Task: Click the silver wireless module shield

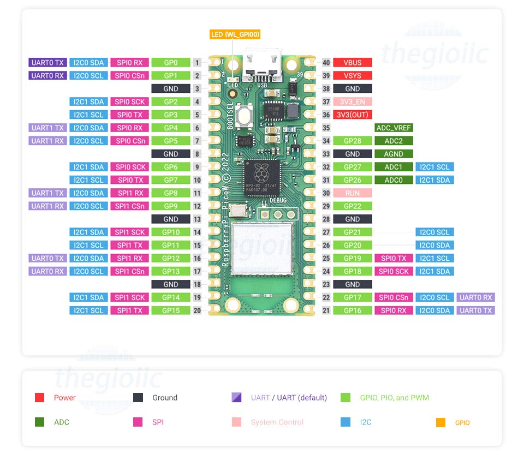Action: 261,248
